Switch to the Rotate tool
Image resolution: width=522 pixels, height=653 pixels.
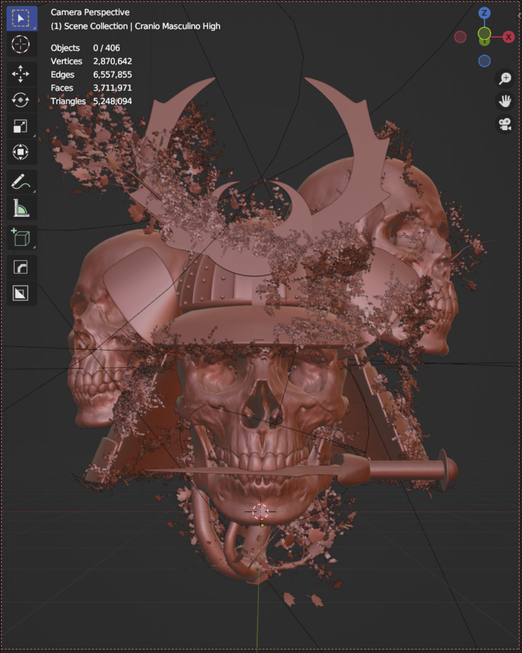tap(21, 100)
